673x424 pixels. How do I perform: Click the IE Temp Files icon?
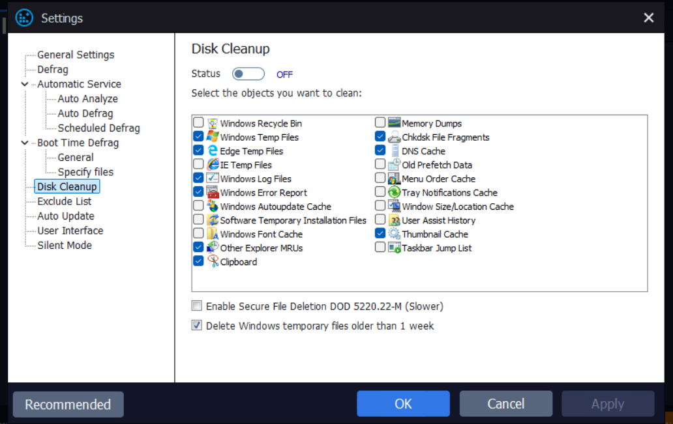pos(213,165)
